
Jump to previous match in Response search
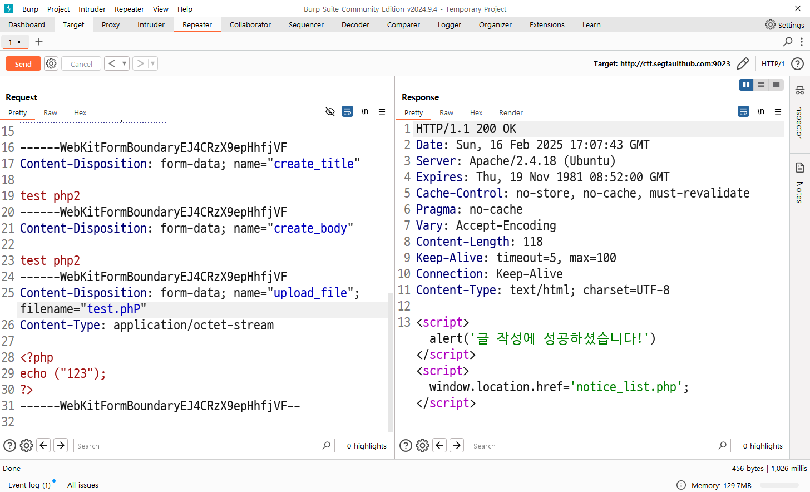[439, 445]
